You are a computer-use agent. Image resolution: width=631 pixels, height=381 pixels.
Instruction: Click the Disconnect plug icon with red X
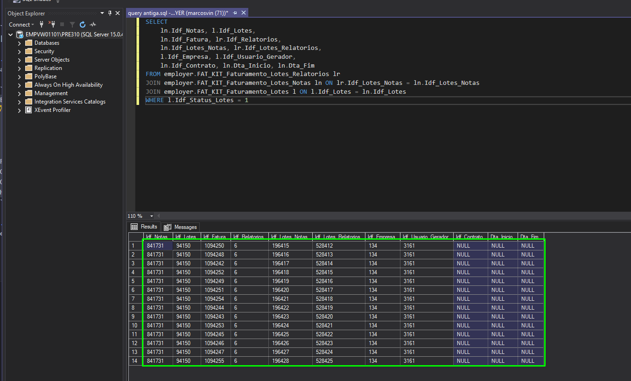coord(52,24)
